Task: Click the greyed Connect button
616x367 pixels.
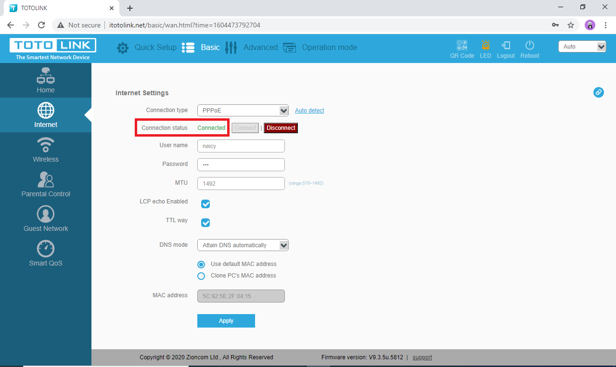Action: coord(245,128)
